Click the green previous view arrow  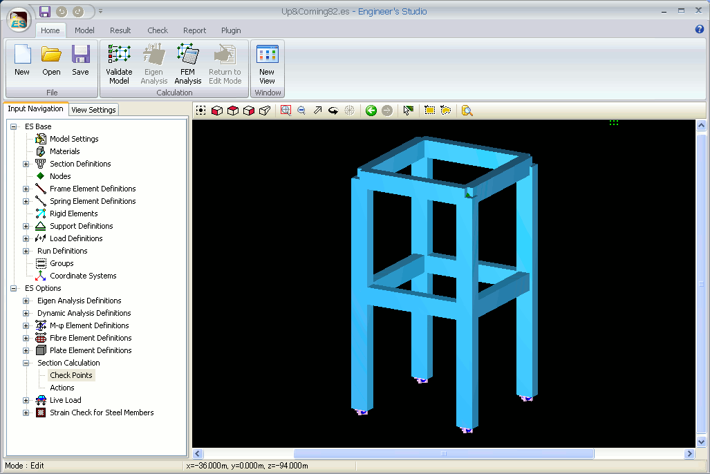coord(371,111)
